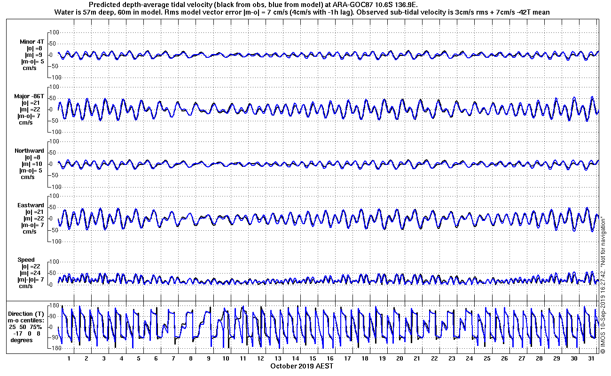Select the 'Northward' panel label

coord(30,151)
